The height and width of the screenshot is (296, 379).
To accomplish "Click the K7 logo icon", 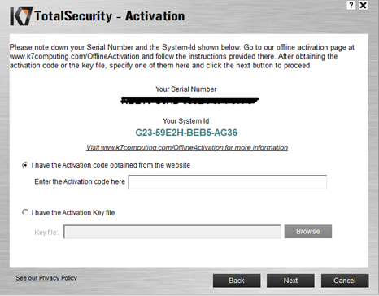I will pos(21,16).
